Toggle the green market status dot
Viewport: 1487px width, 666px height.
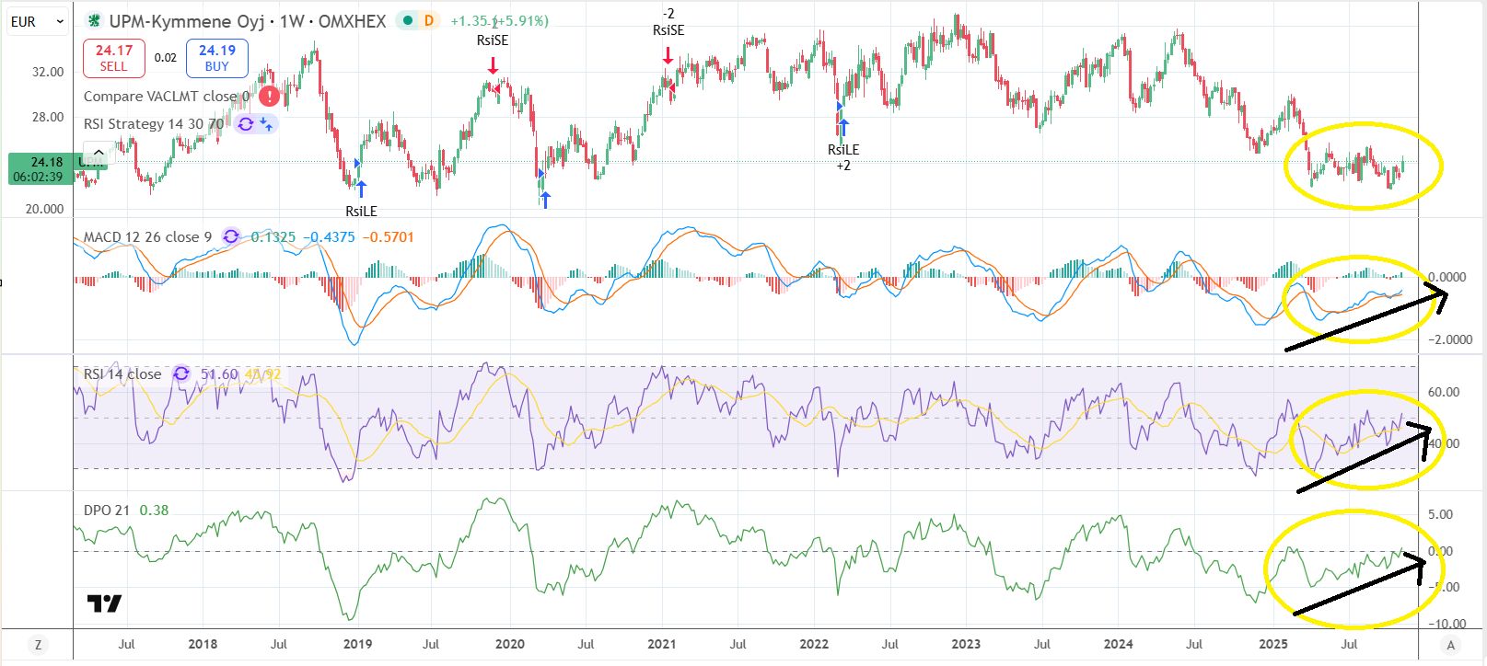tap(407, 20)
